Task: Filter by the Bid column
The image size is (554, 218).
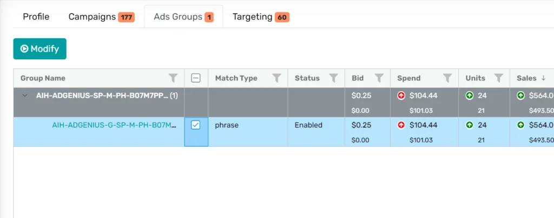Action: 379,78
